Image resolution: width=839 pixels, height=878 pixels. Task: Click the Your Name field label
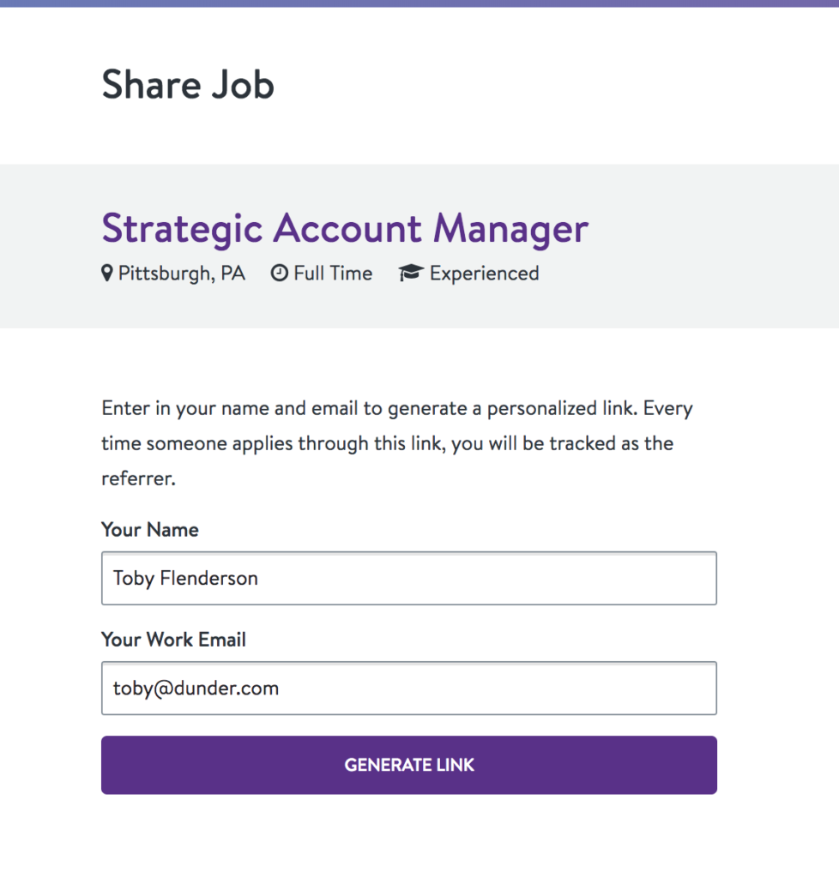coord(150,530)
